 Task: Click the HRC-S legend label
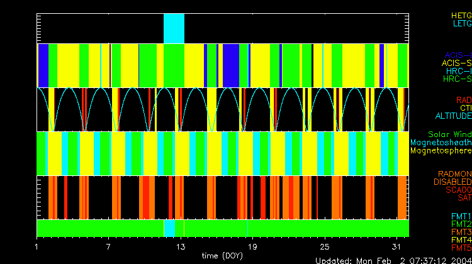tap(457, 79)
